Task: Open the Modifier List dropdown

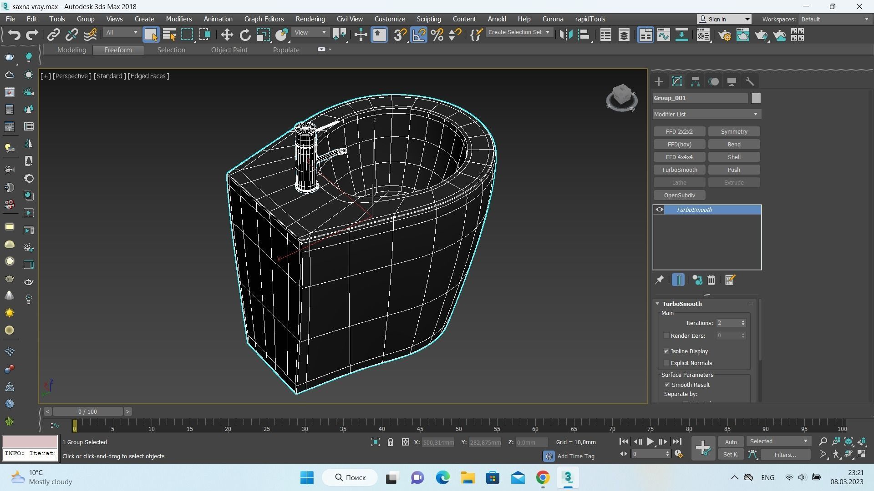Action: coord(706,114)
